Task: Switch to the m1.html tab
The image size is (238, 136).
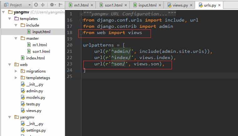Action: coord(80,5)
